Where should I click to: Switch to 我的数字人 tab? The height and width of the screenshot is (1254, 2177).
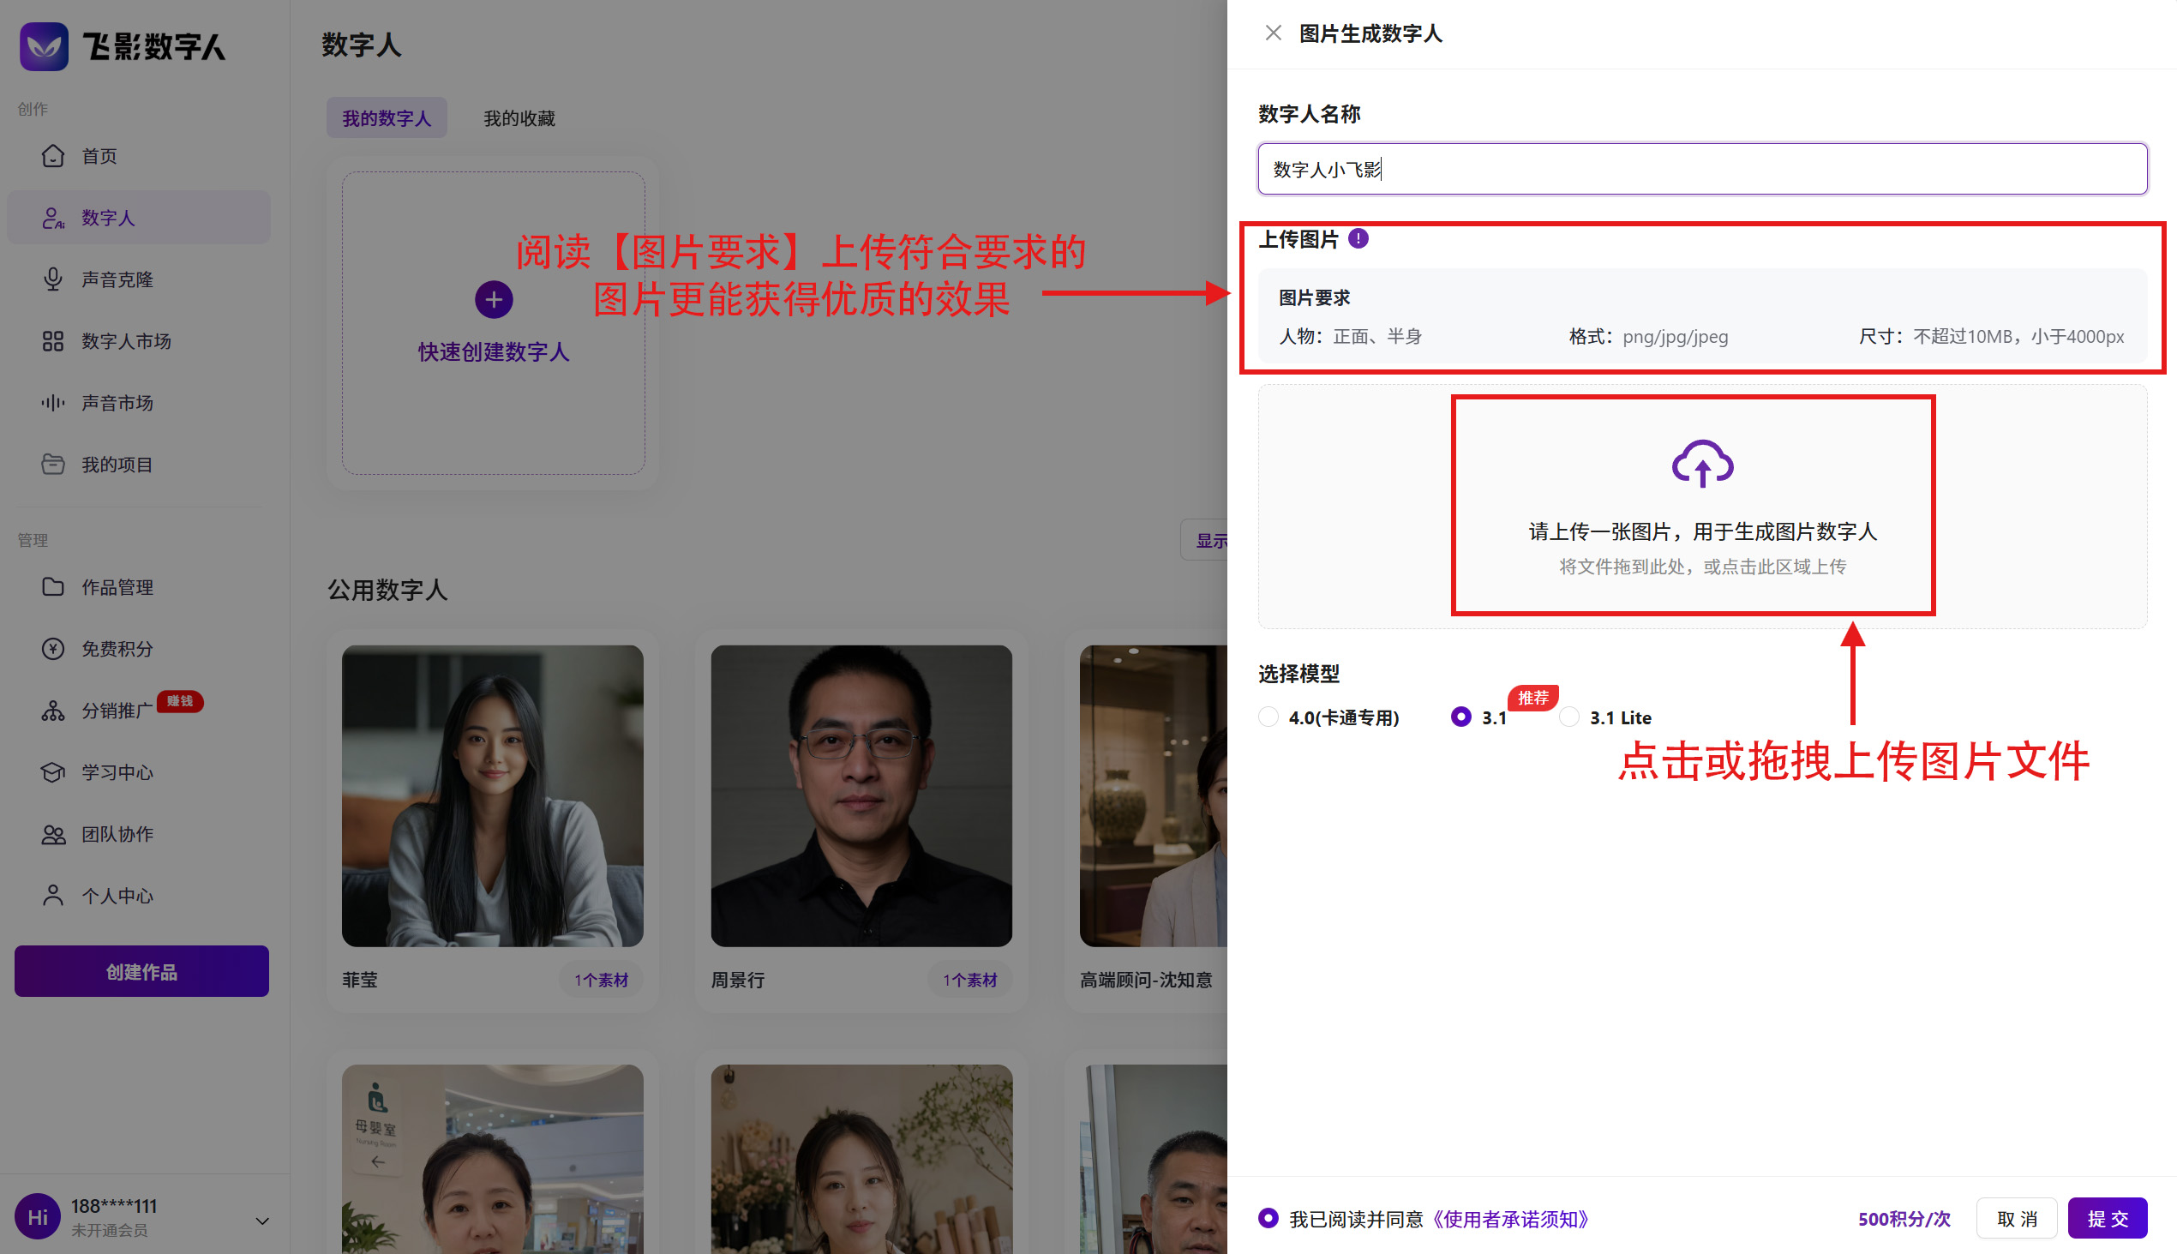click(x=387, y=118)
